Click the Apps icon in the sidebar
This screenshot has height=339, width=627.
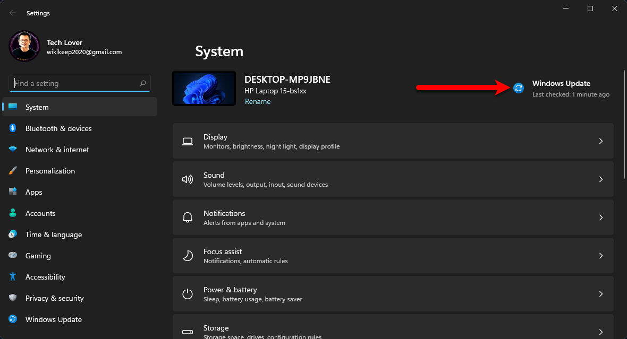tap(13, 192)
